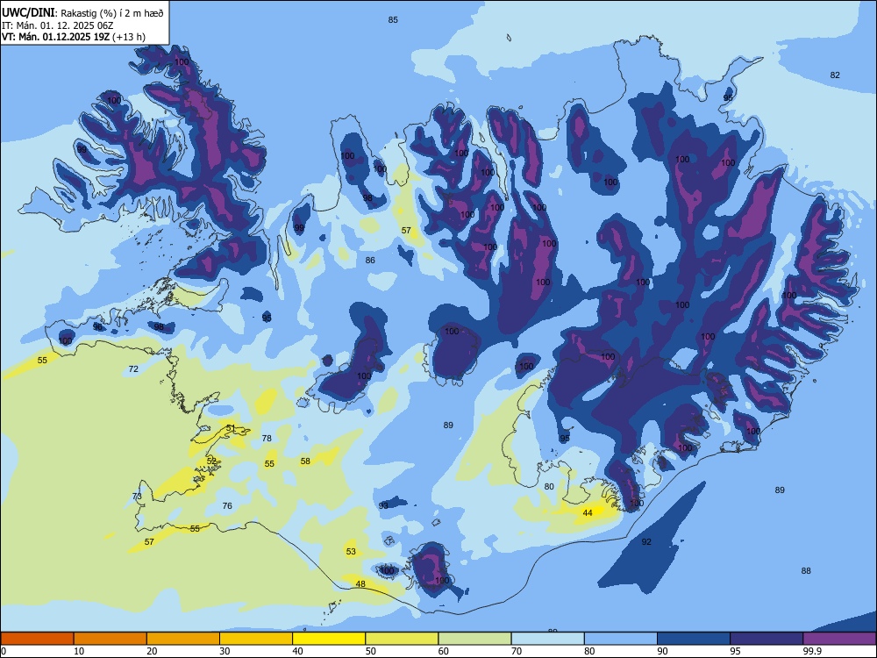Viewport: 877px width, 658px height.
Task: Click the title 'UWC/DINI: Rakastig (%) í 2 m hæð'
Action: click(82, 13)
